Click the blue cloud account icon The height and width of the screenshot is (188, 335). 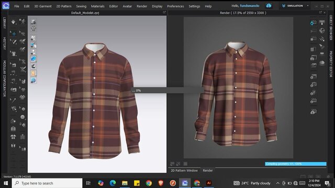pyautogui.click(x=269, y=6)
